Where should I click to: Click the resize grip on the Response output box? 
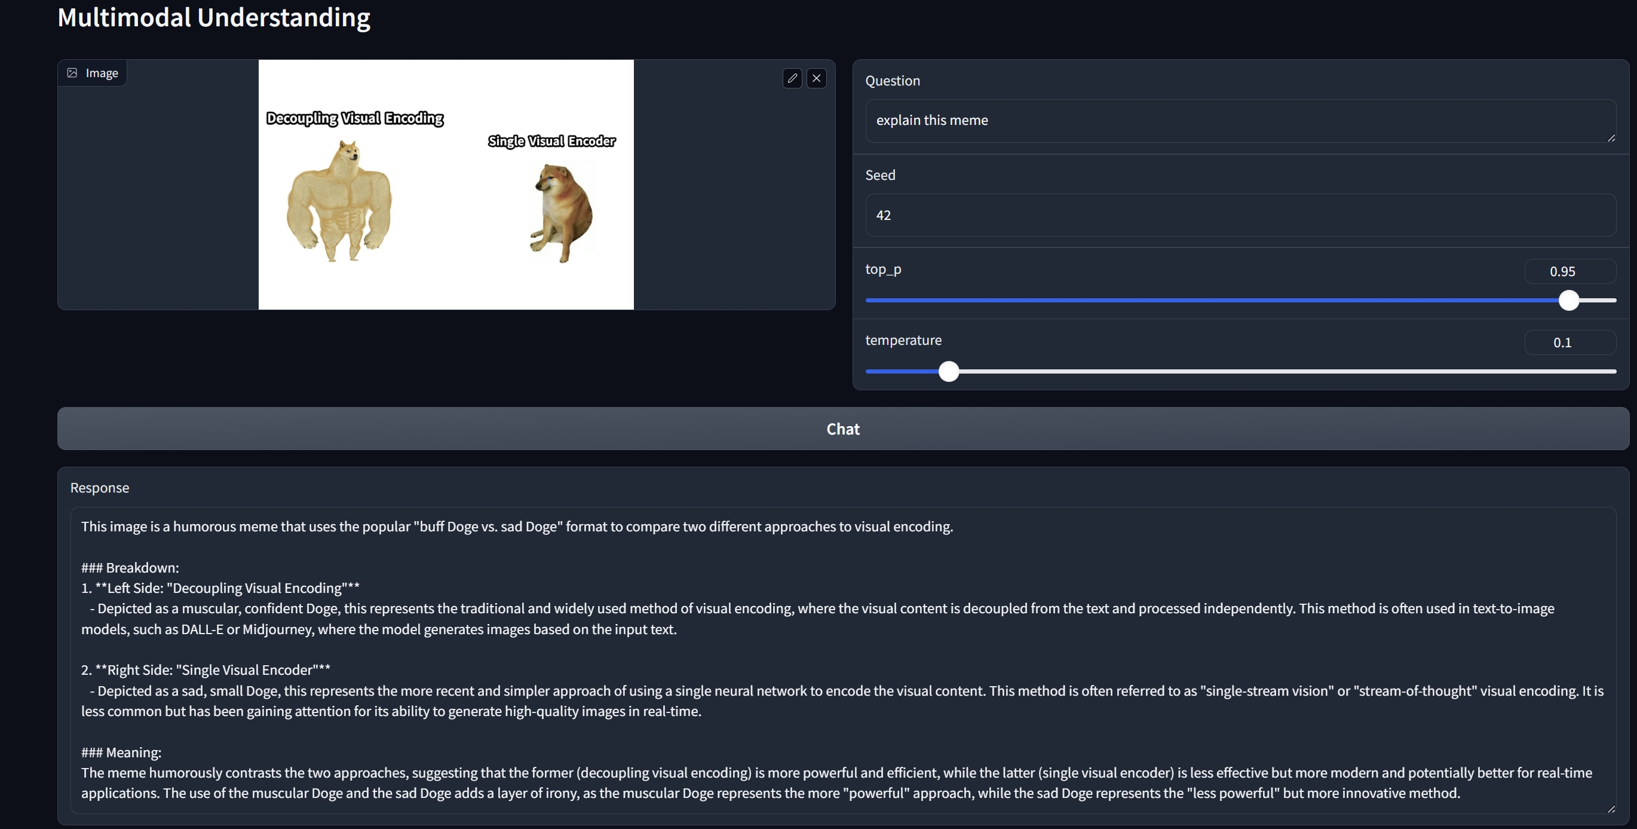coord(1611,810)
